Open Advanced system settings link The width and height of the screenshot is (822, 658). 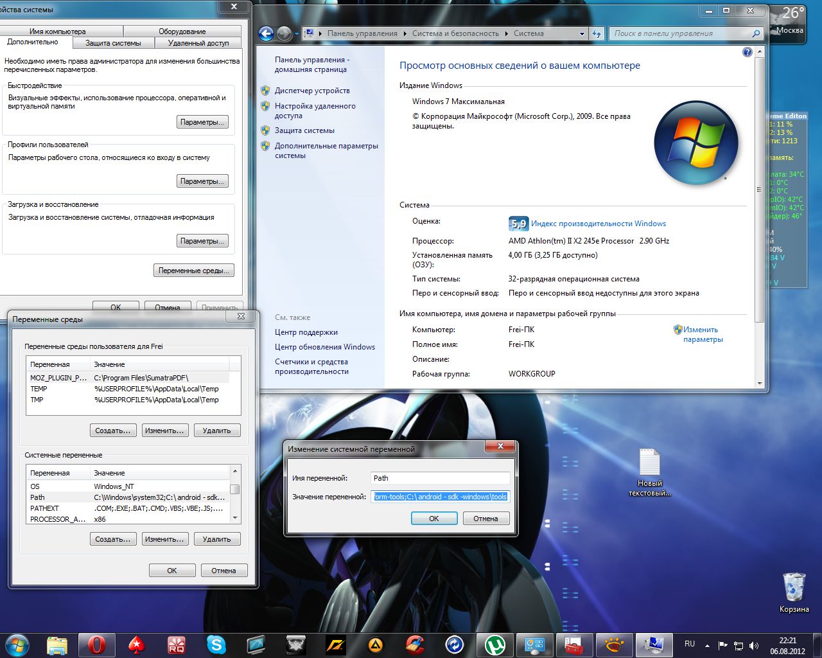[x=326, y=150]
